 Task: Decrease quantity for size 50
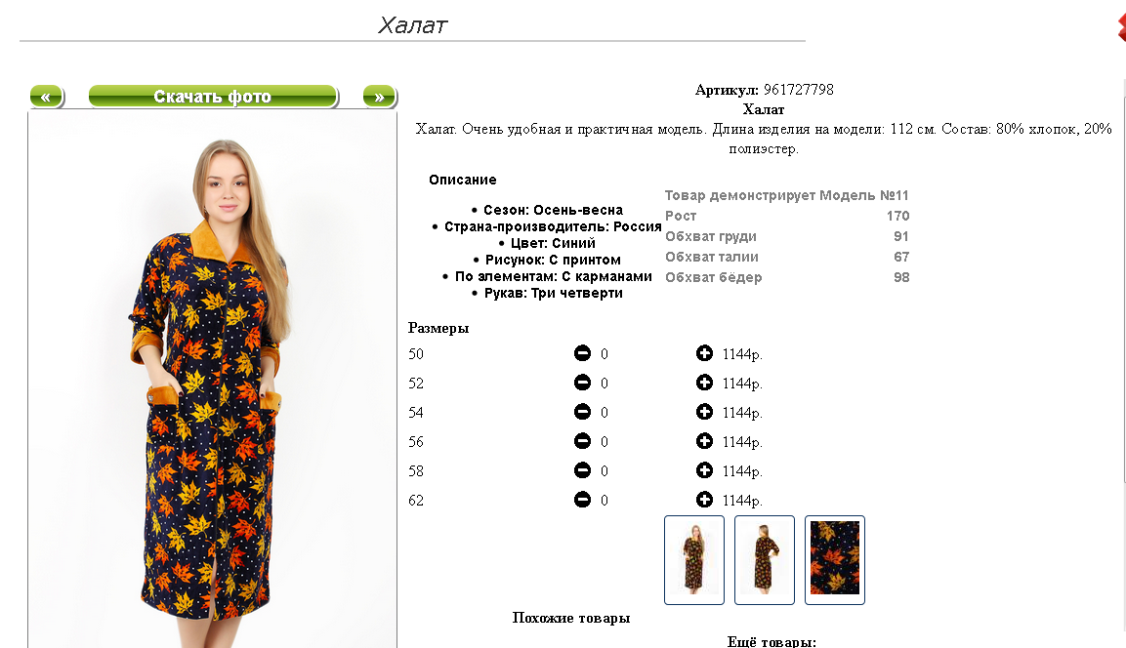[x=582, y=353]
